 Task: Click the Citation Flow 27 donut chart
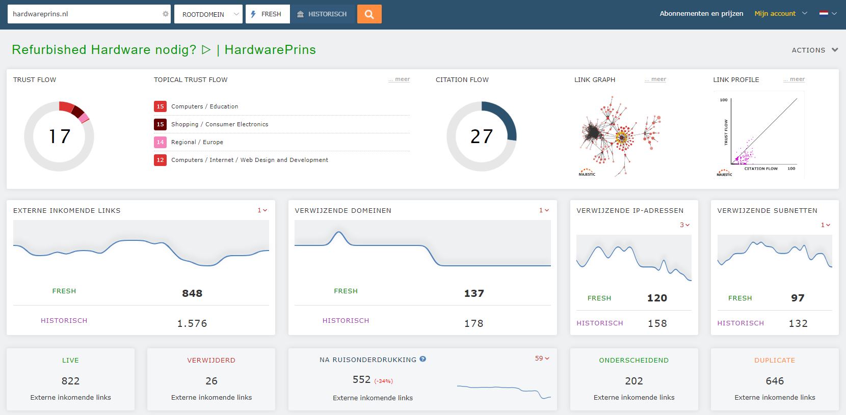tap(482, 136)
